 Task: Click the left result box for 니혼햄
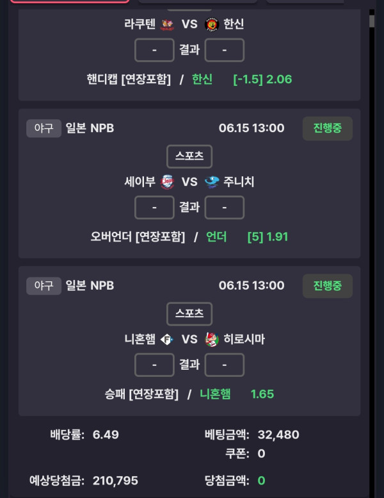coord(154,365)
